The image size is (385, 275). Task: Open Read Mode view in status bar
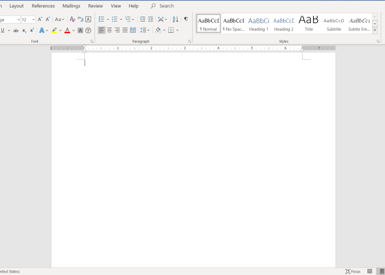coord(370,271)
